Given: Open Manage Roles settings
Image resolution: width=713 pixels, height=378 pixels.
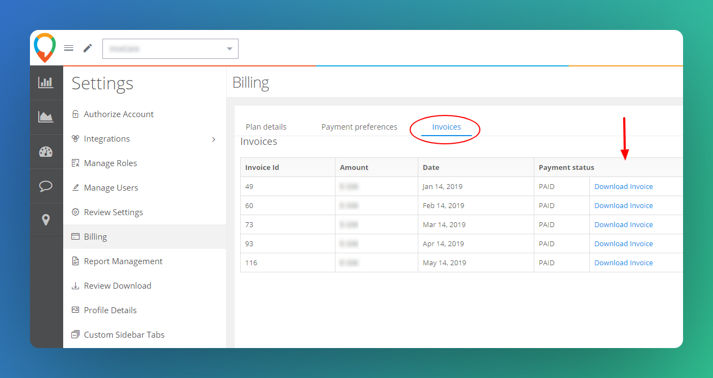Looking at the screenshot, I should pyautogui.click(x=111, y=163).
